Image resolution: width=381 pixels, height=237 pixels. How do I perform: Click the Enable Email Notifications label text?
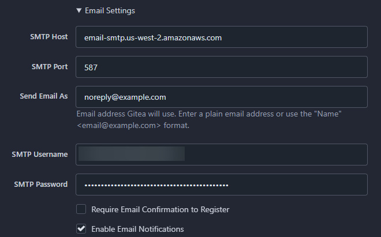click(137, 229)
